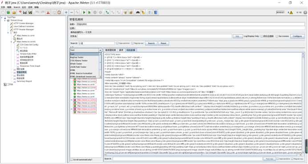Start the test with the green arrow
Viewport: 308px width, 164px height.
84,12
